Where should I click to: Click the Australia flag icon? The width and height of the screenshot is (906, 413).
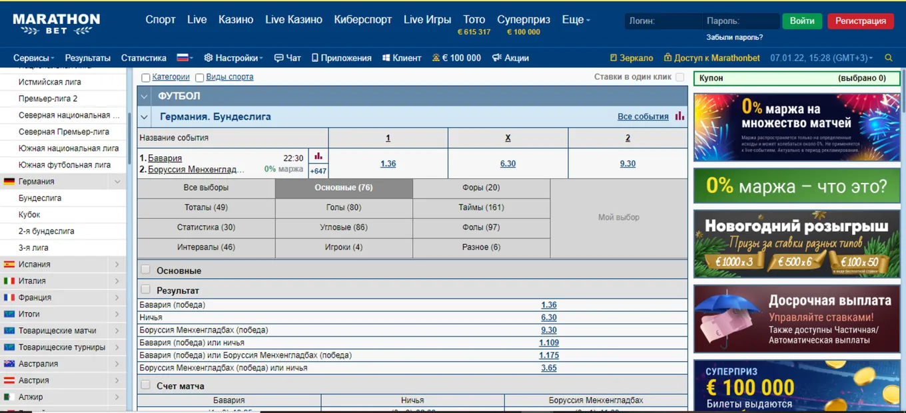click(9, 364)
